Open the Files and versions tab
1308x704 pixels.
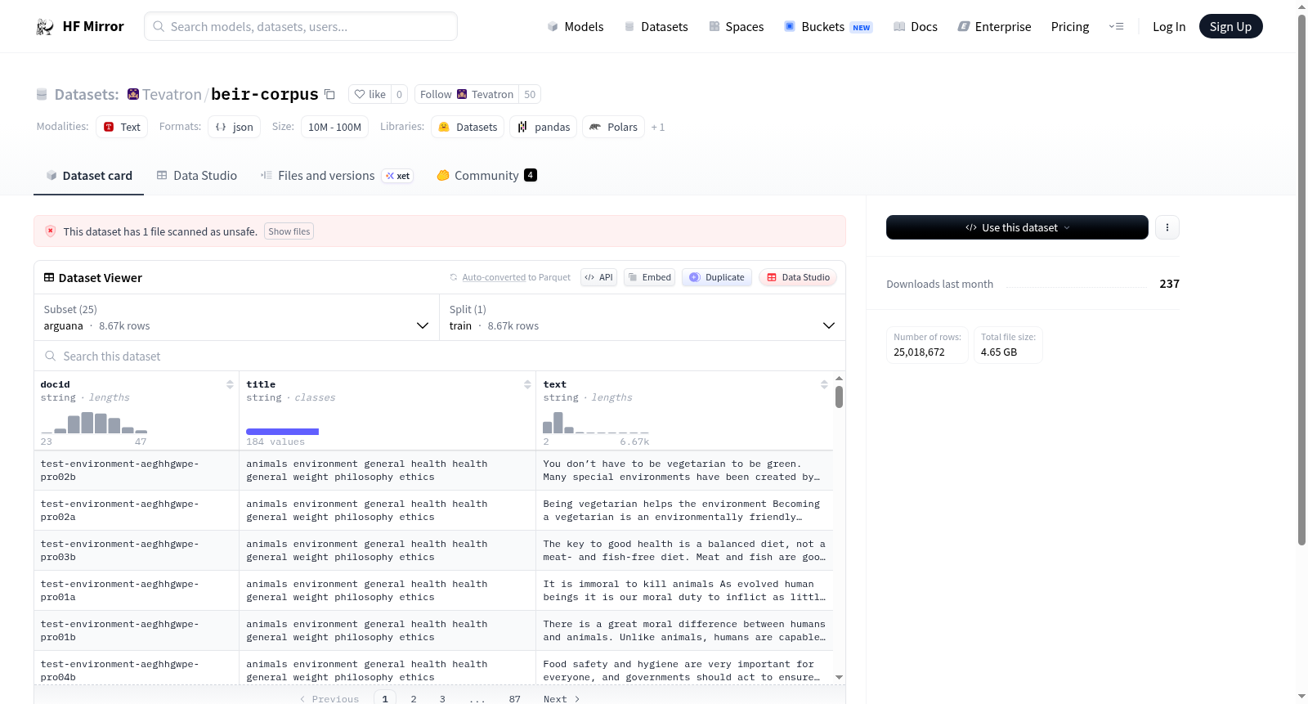[336, 176]
